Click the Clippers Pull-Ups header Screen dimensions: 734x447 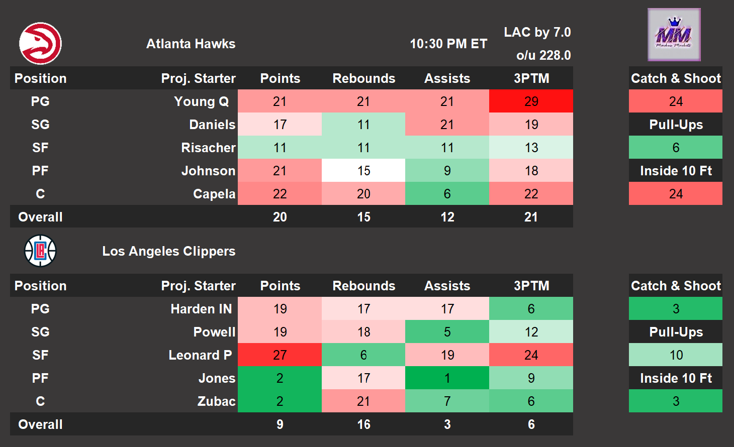click(x=675, y=332)
